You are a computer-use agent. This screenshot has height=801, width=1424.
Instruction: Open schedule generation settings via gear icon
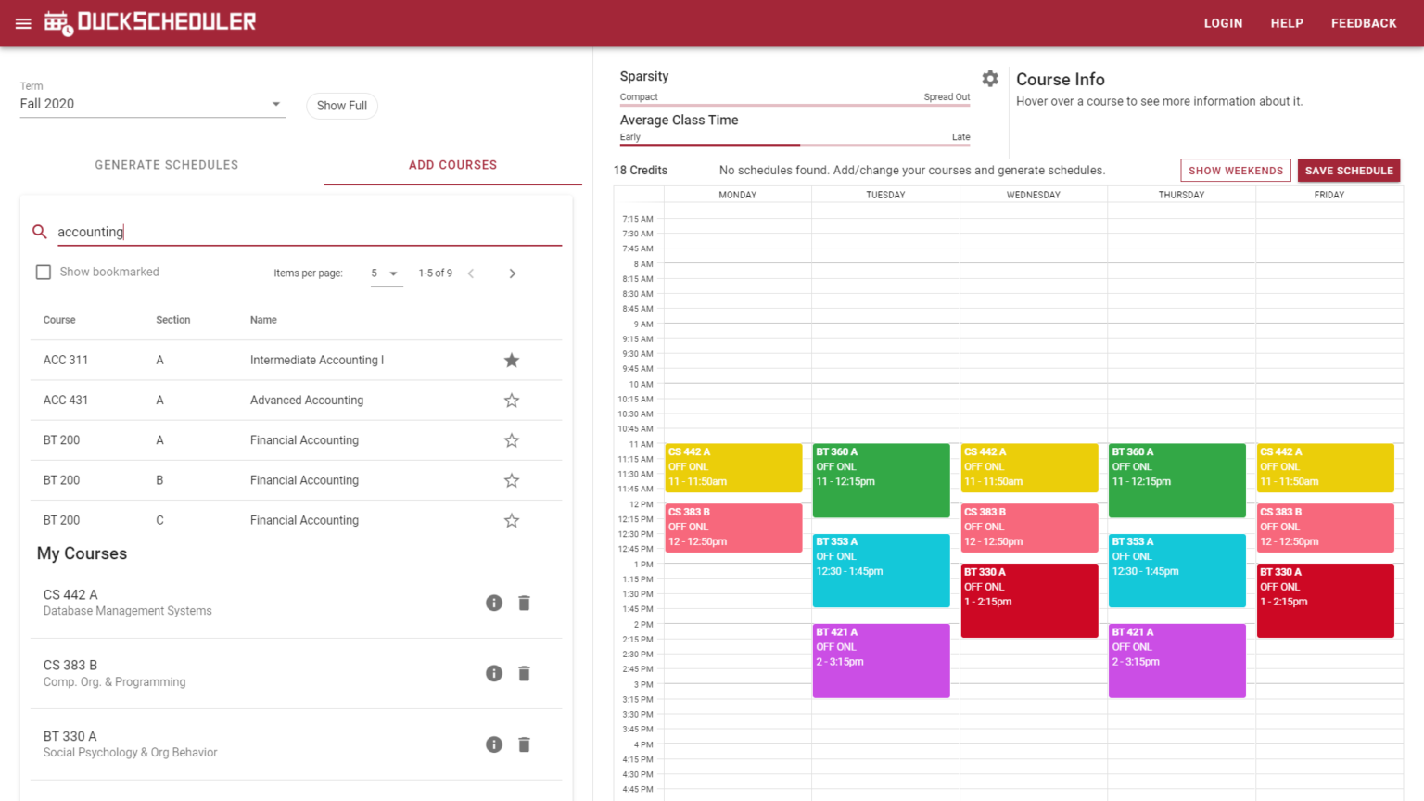(x=989, y=79)
